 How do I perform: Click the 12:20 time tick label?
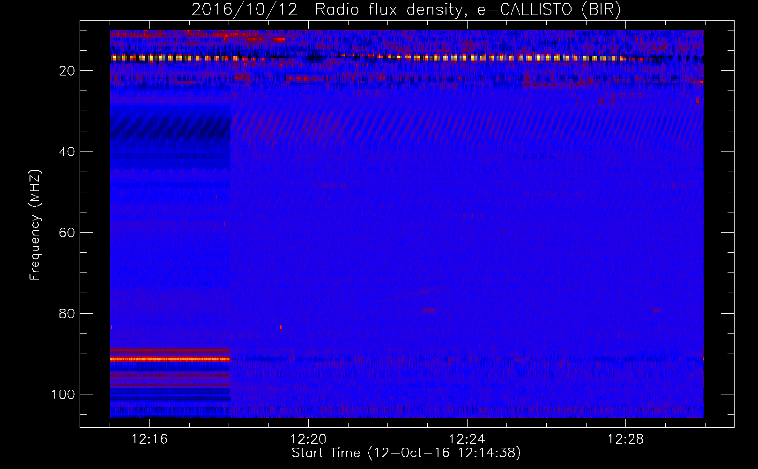308,439
